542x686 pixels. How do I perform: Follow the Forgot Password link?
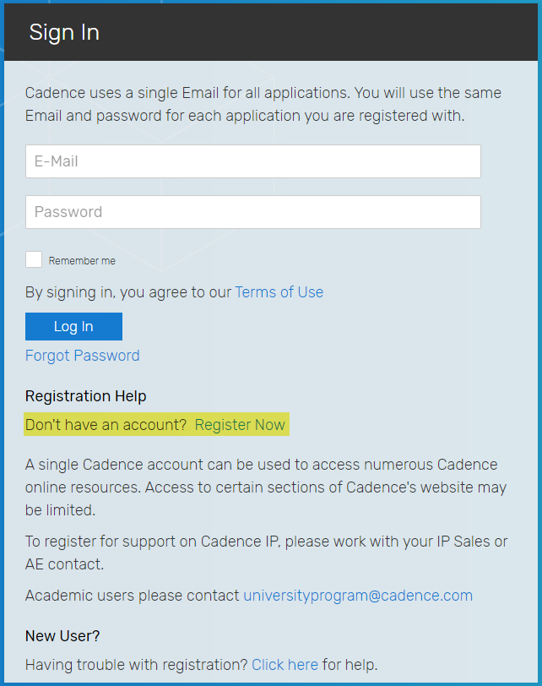(83, 356)
